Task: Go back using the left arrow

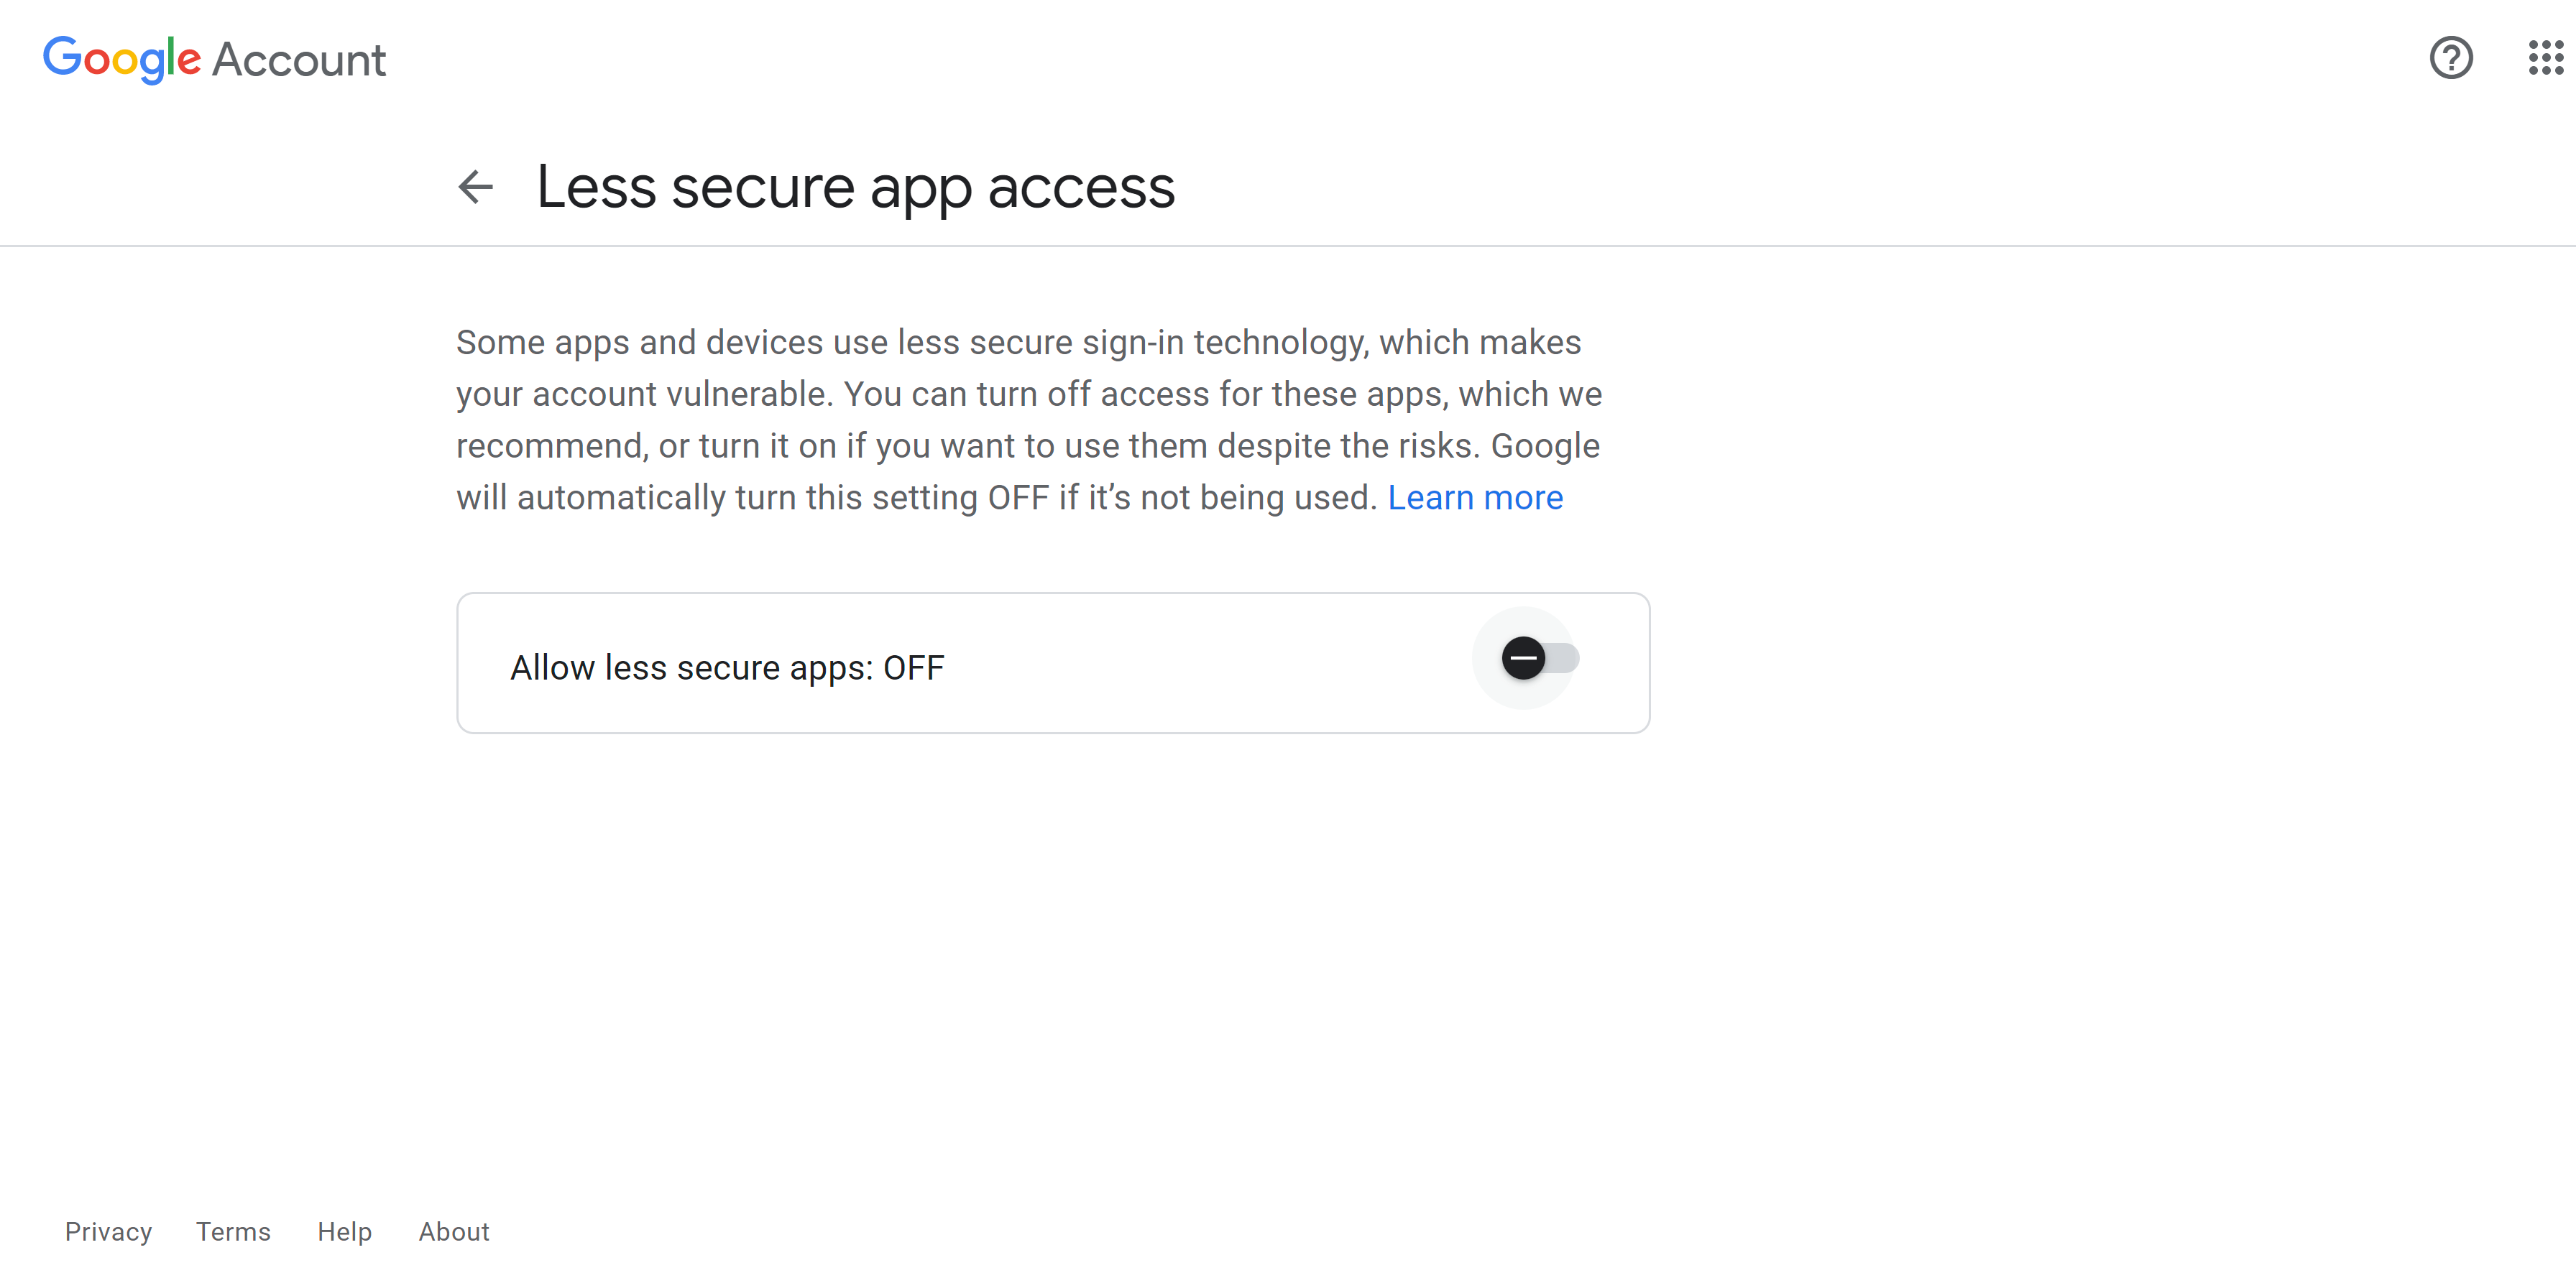Action: click(x=476, y=187)
